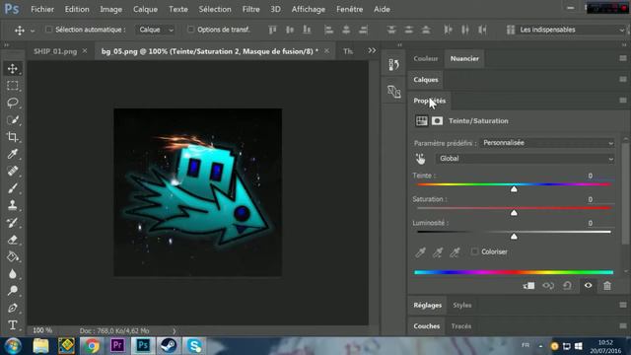The image size is (631, 355).
Task: Select the Paint Bucket tool
Action: click(x=13, y=256)
